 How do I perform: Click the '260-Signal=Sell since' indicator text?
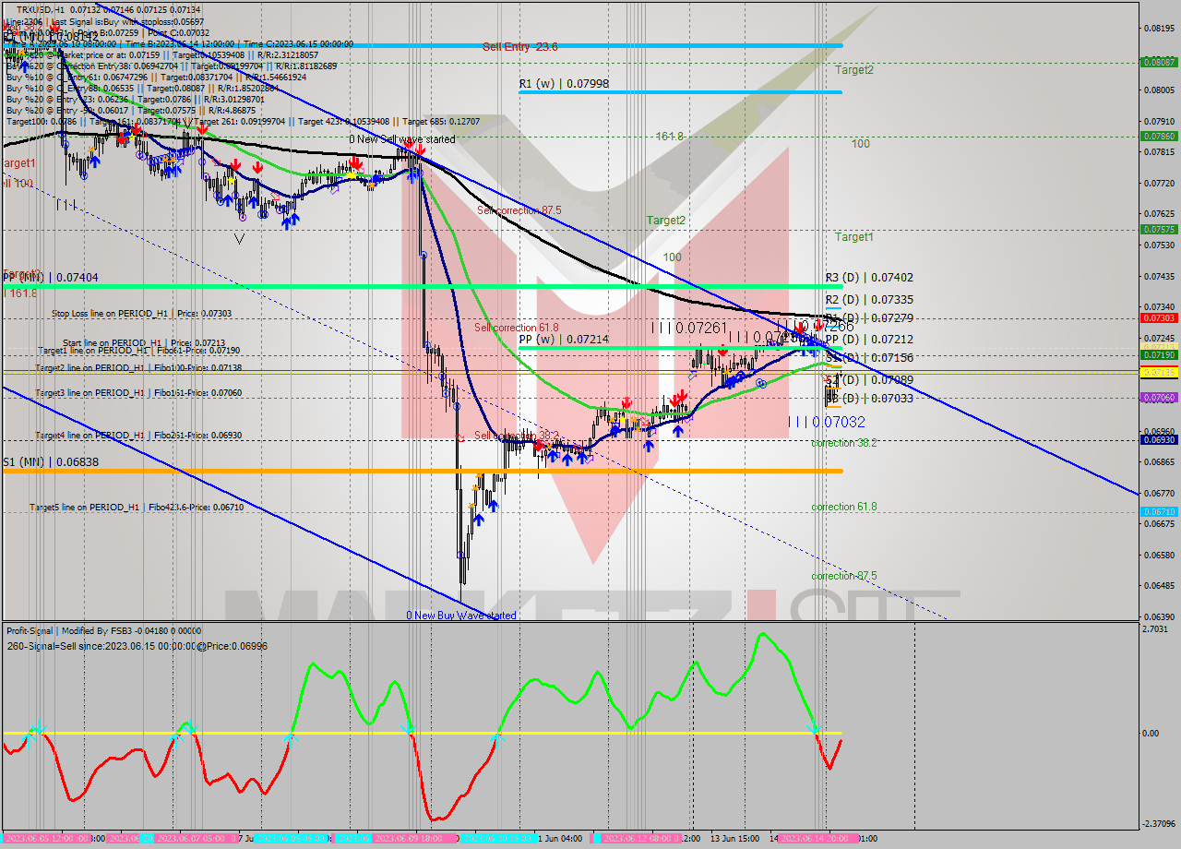pyautogui.click(x=137, y=646)
